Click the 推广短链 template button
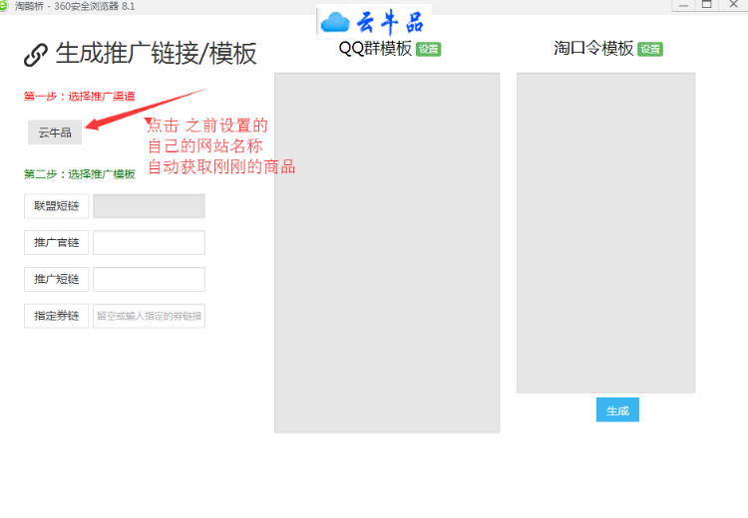This screenshot has height=518, width=748. (56, 279)
